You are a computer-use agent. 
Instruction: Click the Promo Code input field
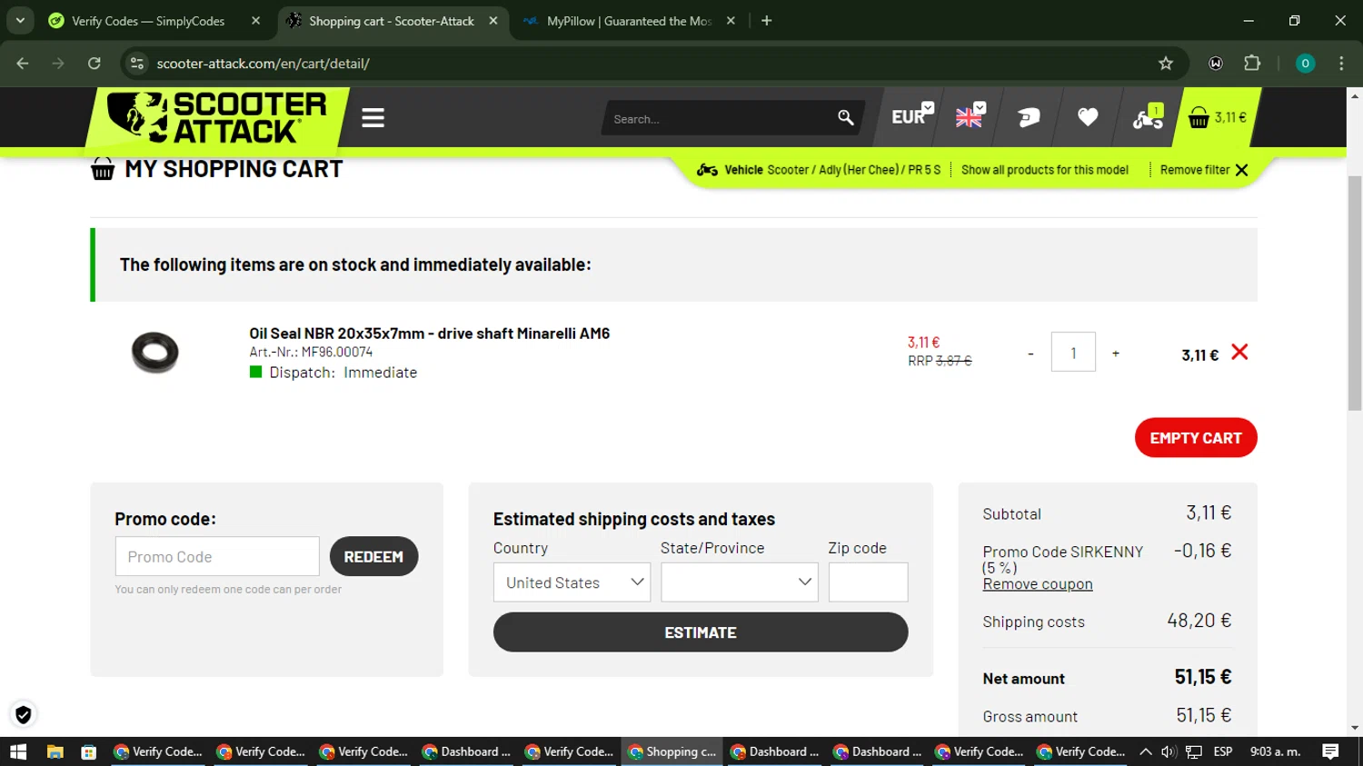click(217, 557)
